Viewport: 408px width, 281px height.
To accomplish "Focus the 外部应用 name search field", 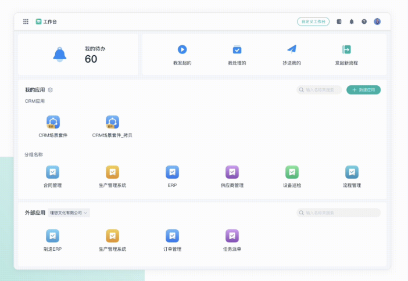I will click(x=338, y=212).
